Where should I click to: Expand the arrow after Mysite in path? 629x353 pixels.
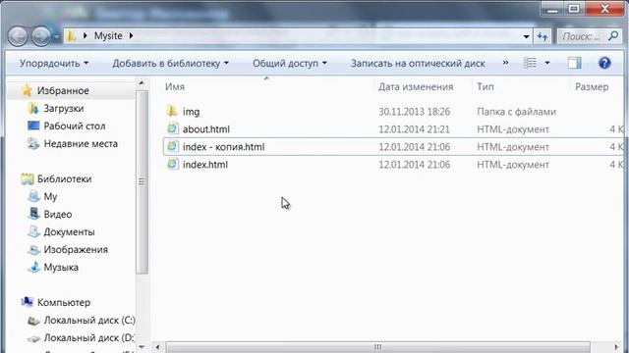[x=131, y=36]
